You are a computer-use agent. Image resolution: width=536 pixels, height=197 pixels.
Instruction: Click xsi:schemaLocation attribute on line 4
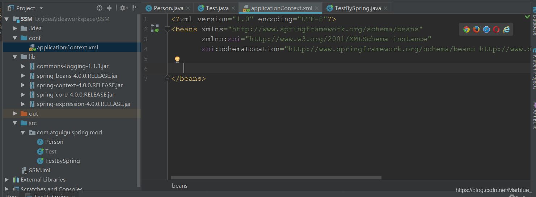tap(241, 49)
